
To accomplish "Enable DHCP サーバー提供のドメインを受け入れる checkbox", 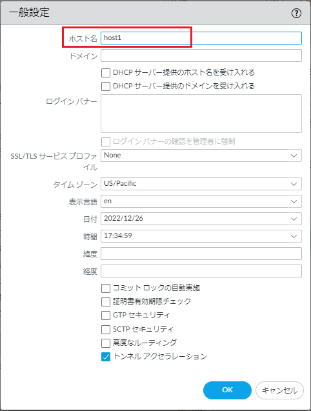I will (x=106, y=86).
